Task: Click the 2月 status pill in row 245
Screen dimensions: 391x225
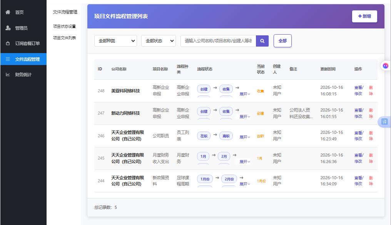Action: [224, 157]
